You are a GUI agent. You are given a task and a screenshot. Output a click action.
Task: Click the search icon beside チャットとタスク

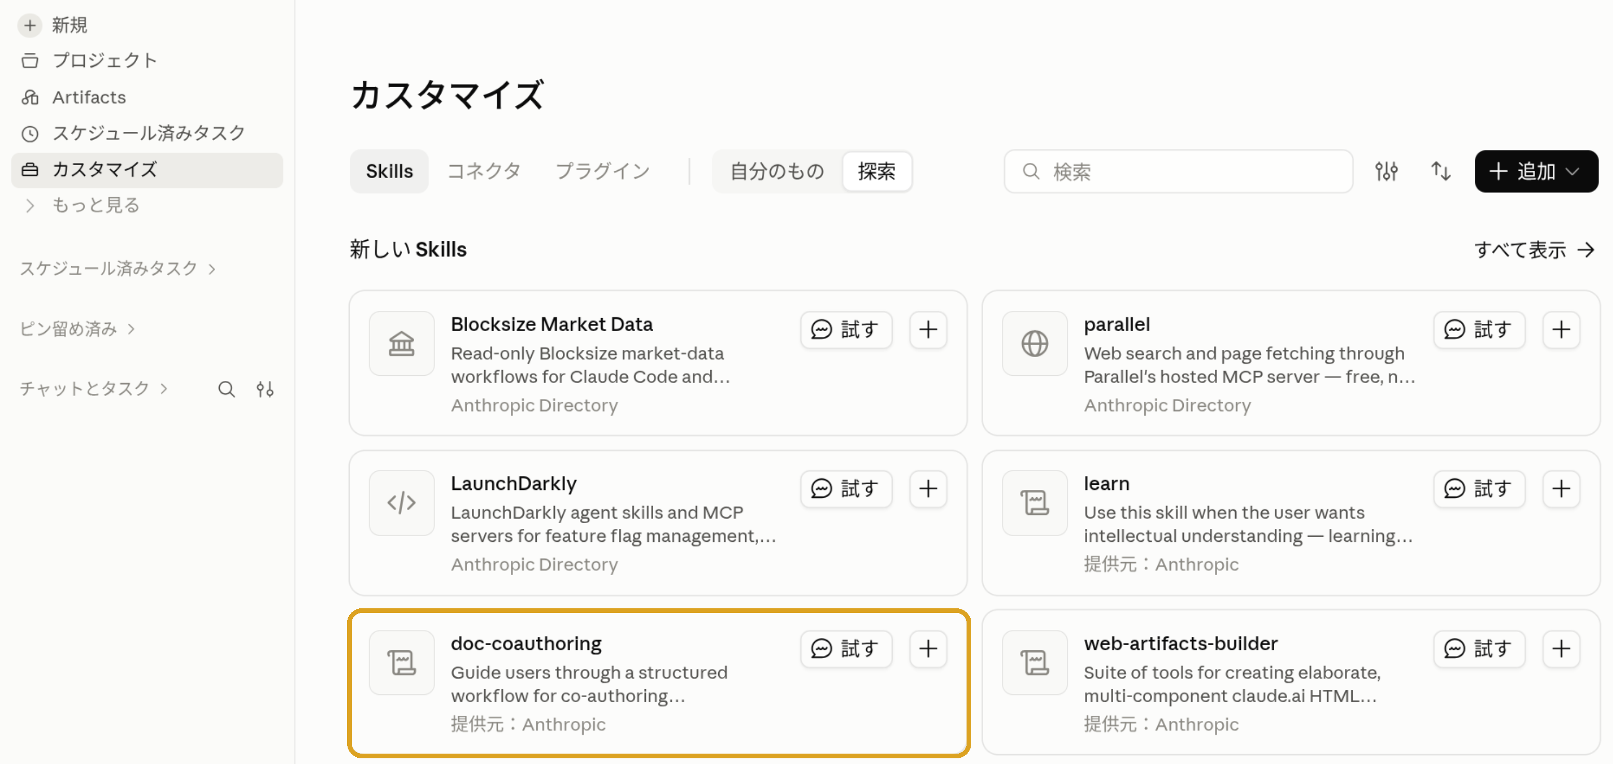point(226,389)
